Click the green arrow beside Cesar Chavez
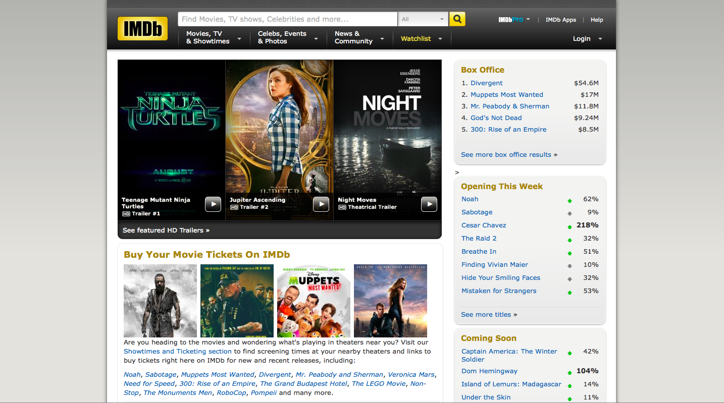The height and width of the screenshot is (403, 724). tap(570, 226)
